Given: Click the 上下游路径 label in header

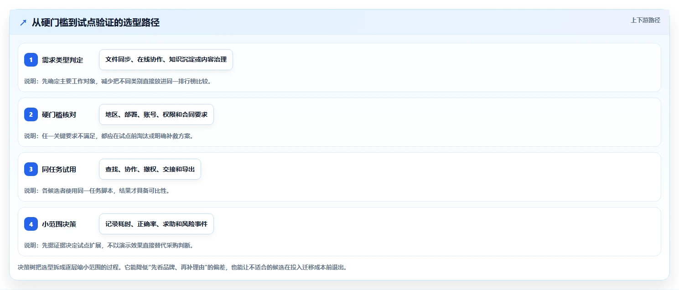Looking at the screenshot, I should [x=645, y=20].
